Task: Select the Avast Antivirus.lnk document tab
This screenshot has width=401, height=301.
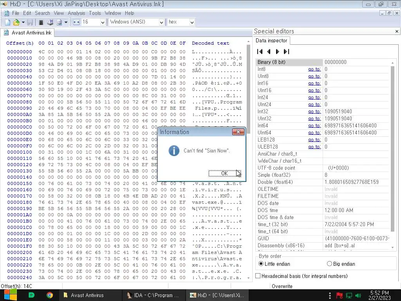Action: click(28, 33)
